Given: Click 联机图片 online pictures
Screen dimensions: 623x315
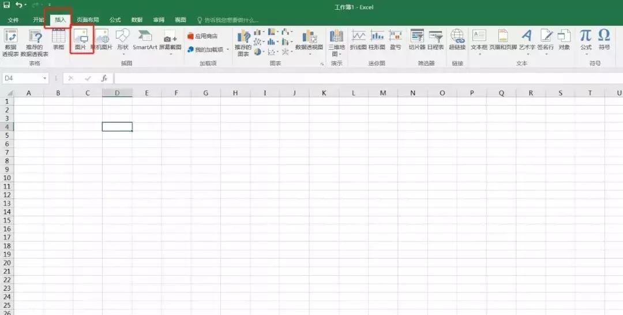Looking at the screenshot, I should pos(102,40).
